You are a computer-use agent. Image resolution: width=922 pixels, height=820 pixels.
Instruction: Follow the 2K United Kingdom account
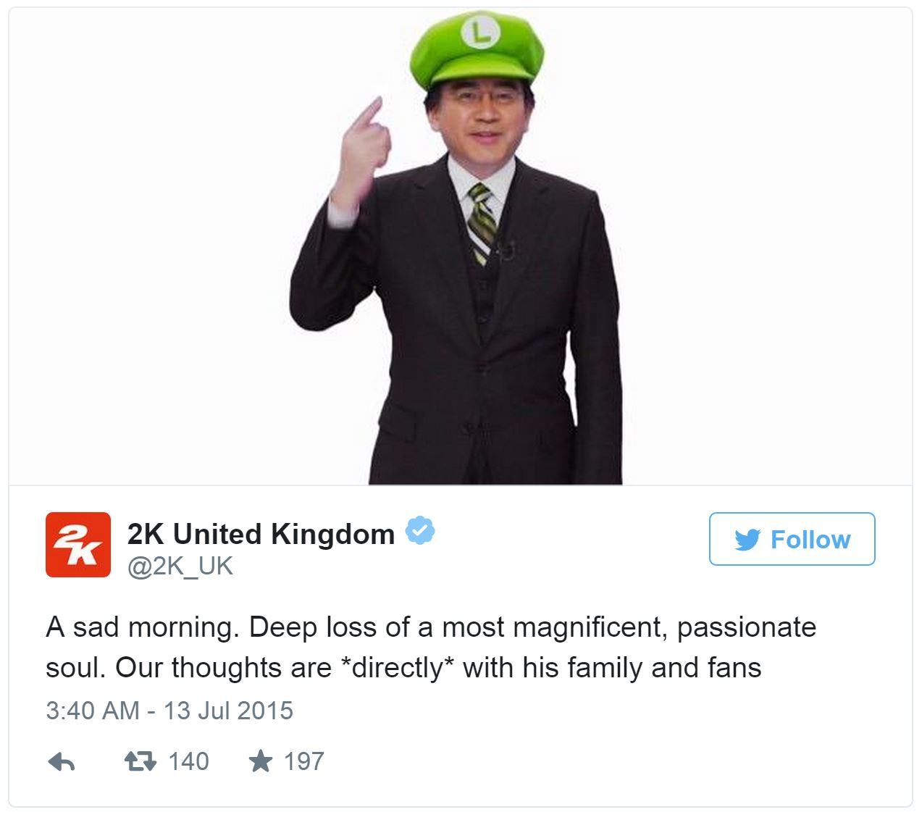(x=792, y=539)
